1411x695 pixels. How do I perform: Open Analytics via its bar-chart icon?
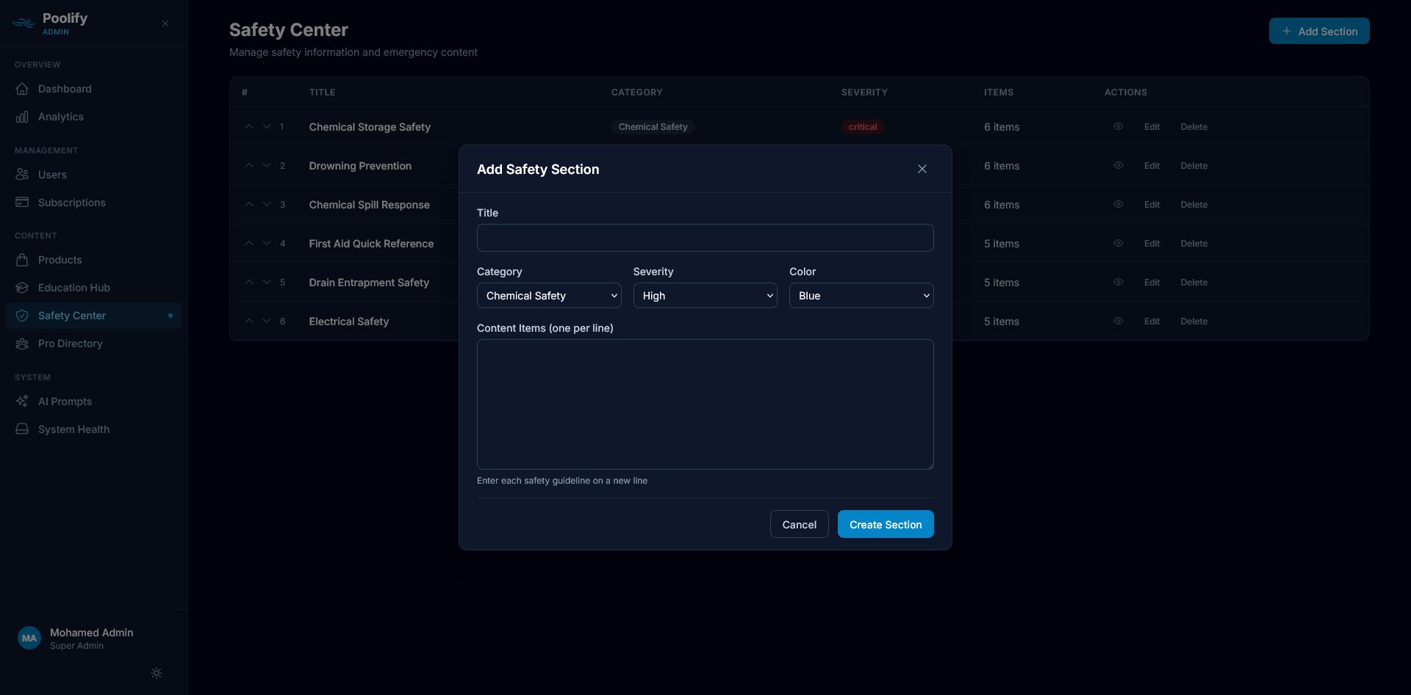click(22, 116)
